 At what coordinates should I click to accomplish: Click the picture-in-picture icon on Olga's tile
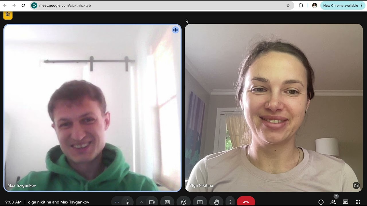click(x=356, y=185)
